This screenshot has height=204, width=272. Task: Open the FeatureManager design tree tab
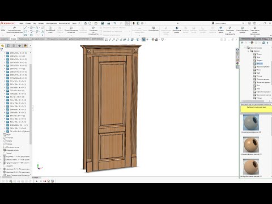(2, 46)
